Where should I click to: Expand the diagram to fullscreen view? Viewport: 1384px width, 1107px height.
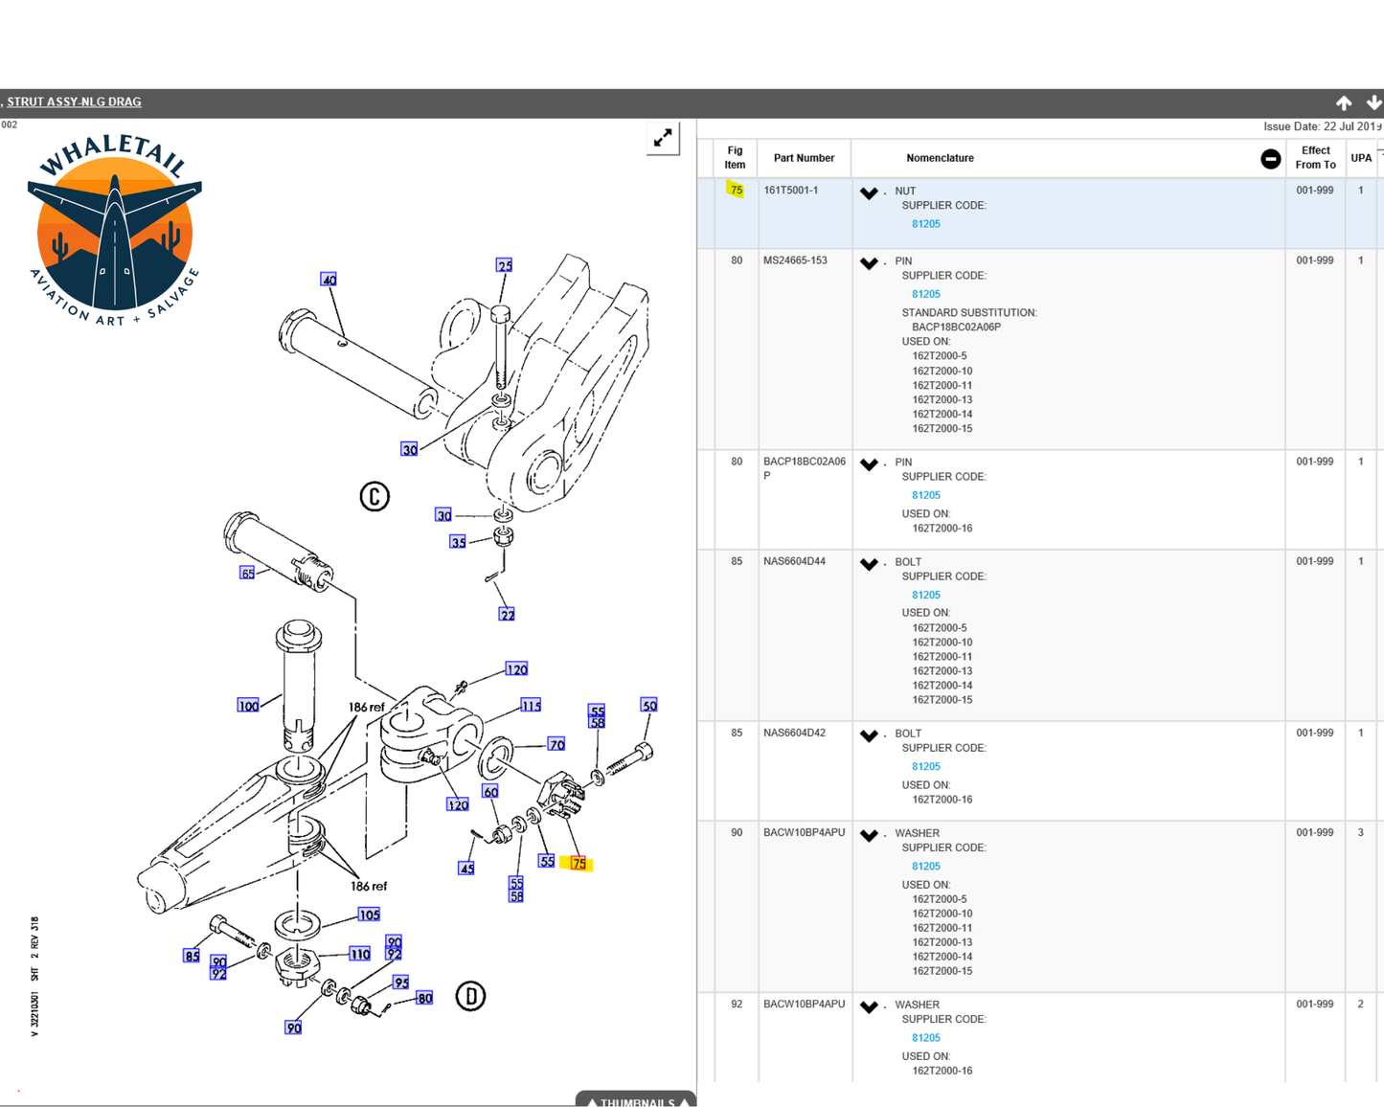point(663,139)
